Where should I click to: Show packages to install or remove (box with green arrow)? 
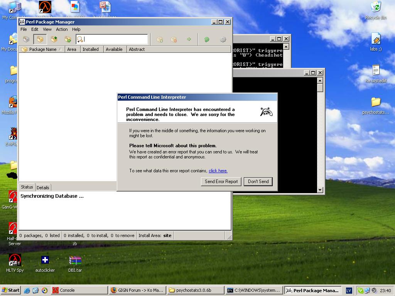pos(68,39)
